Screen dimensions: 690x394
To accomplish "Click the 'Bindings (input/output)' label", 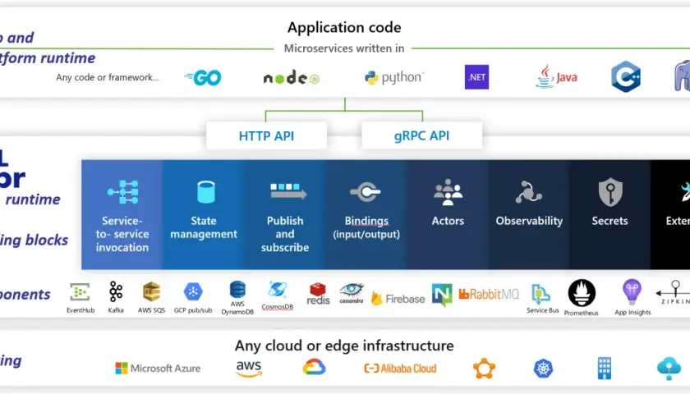I will [366, 227].
